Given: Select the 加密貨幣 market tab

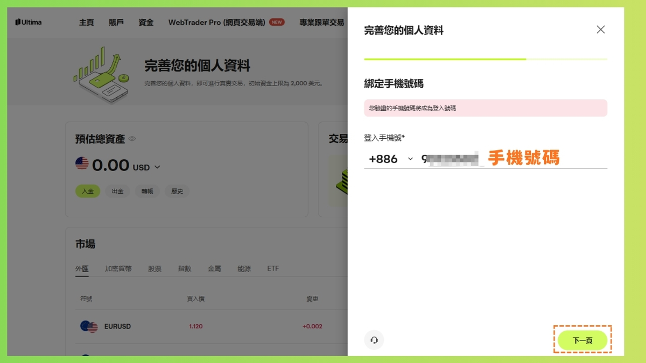Looking at the screenshot, I should [x=118, y=268].
